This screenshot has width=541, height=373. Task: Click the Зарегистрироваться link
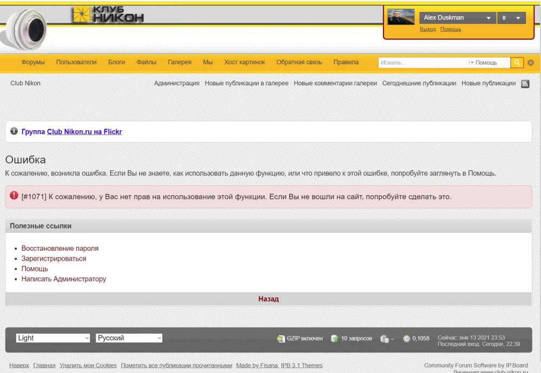(54, 258)
